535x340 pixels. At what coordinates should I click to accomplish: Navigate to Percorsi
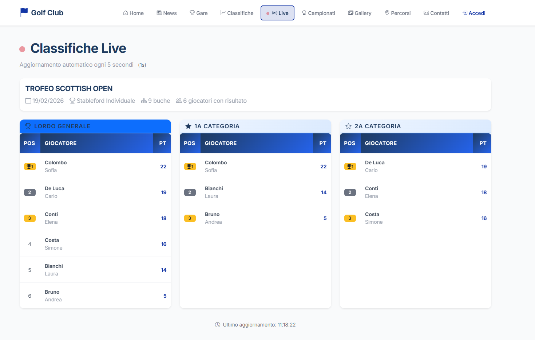[398, 13]
